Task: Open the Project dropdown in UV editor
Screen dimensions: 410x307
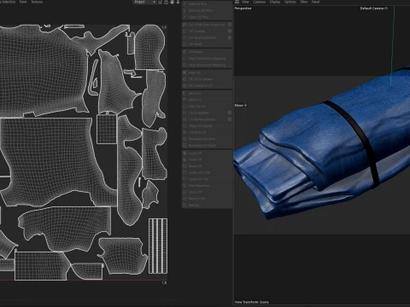Action: [x=144, y=2]
